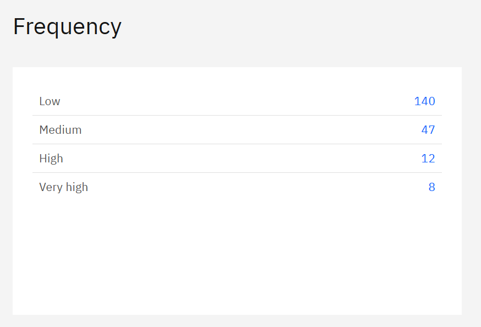Viewport: 481px width, 327px height.
Task: Open the 140 count link
Action: [x=424, y=101]
